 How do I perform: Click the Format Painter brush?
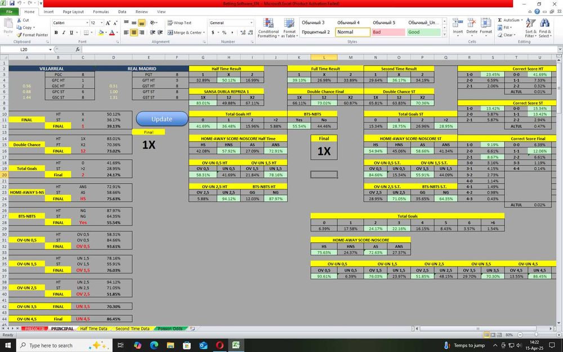point(19,35)
